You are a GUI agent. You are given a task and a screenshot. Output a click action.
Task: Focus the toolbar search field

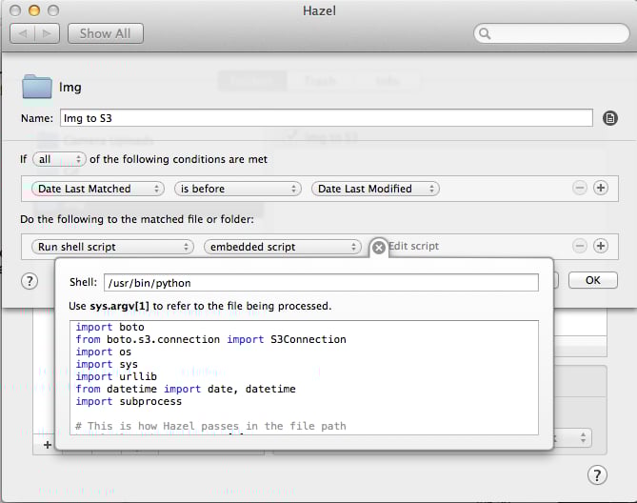[x=551, y=33]
